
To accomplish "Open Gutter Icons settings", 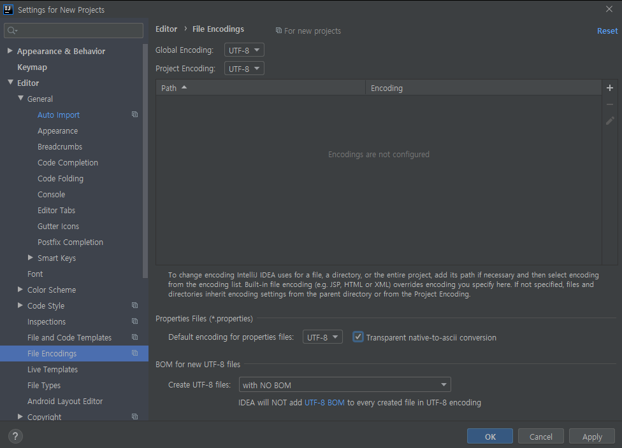I will [x=59, y=226].
